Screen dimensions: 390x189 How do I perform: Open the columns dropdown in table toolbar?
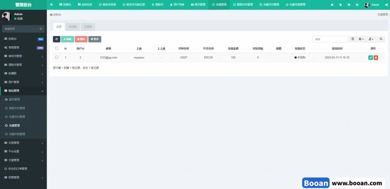[x=361, y=39]
